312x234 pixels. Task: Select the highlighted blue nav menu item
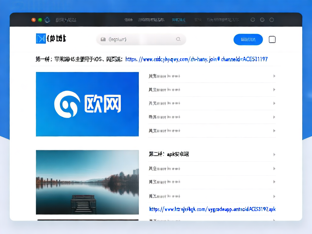[x=179, y=19]
